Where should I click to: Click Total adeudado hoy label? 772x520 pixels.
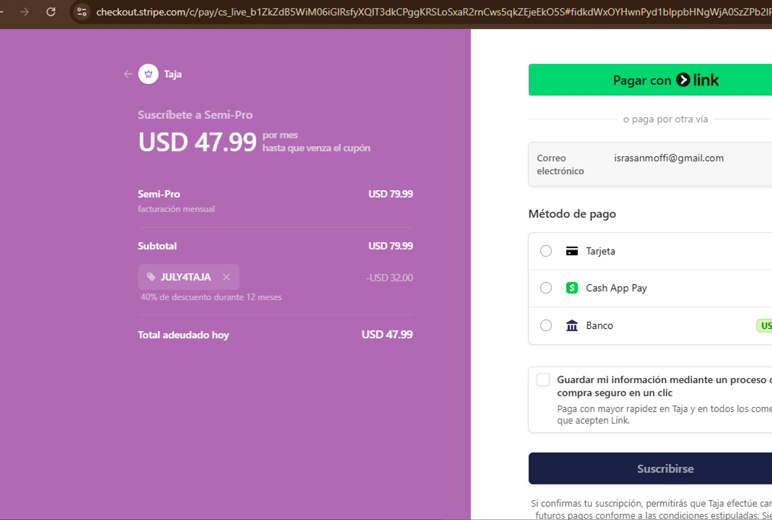pos(183,335)
